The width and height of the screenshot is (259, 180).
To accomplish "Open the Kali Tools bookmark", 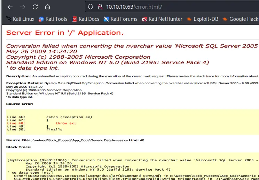I will [53, 19].
